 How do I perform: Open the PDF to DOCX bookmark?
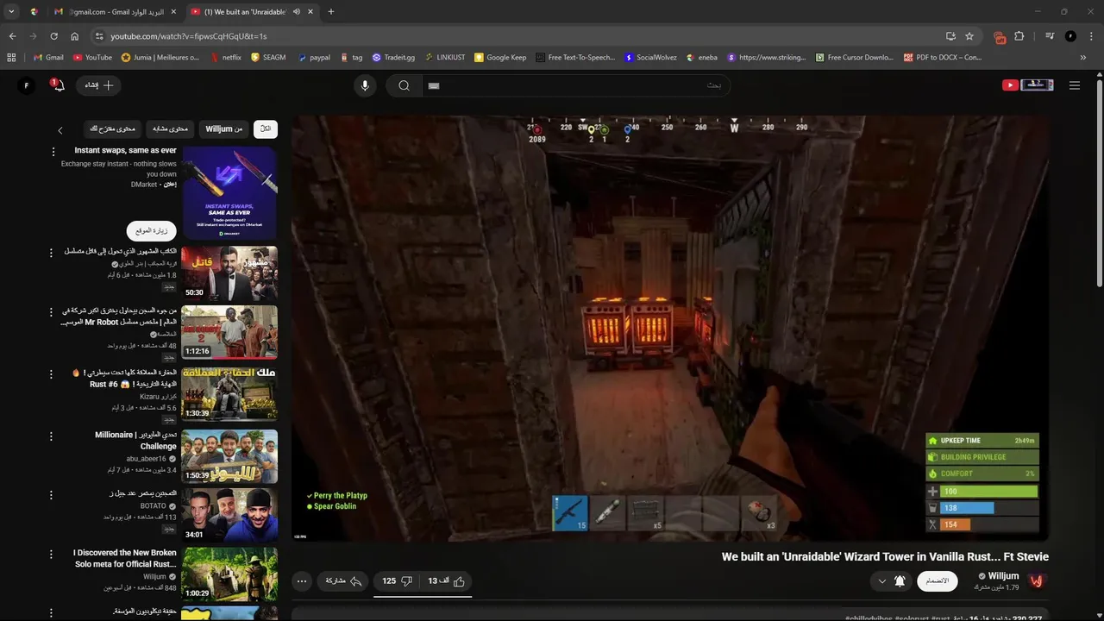(943, 58)
